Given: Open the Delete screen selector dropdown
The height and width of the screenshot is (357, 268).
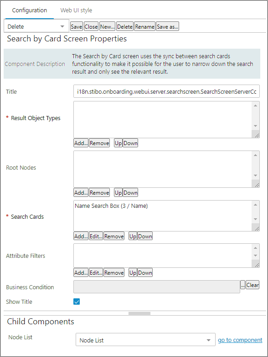Looking at the screenshot, I should pyautogui.click(x=36, y=27).
